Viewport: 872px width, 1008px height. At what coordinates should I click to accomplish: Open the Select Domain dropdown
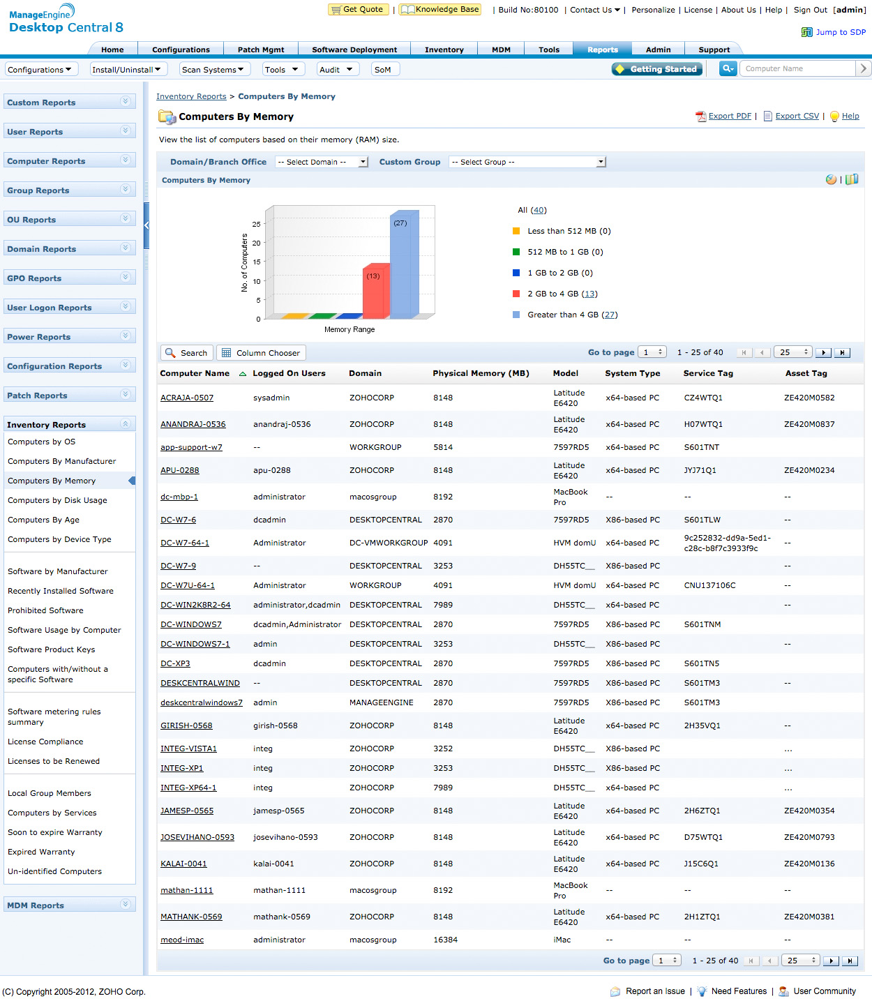pos(322,162)
